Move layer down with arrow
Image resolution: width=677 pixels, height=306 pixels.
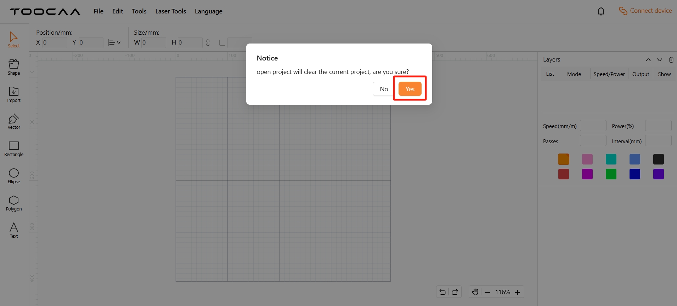(x=660, y=60)
